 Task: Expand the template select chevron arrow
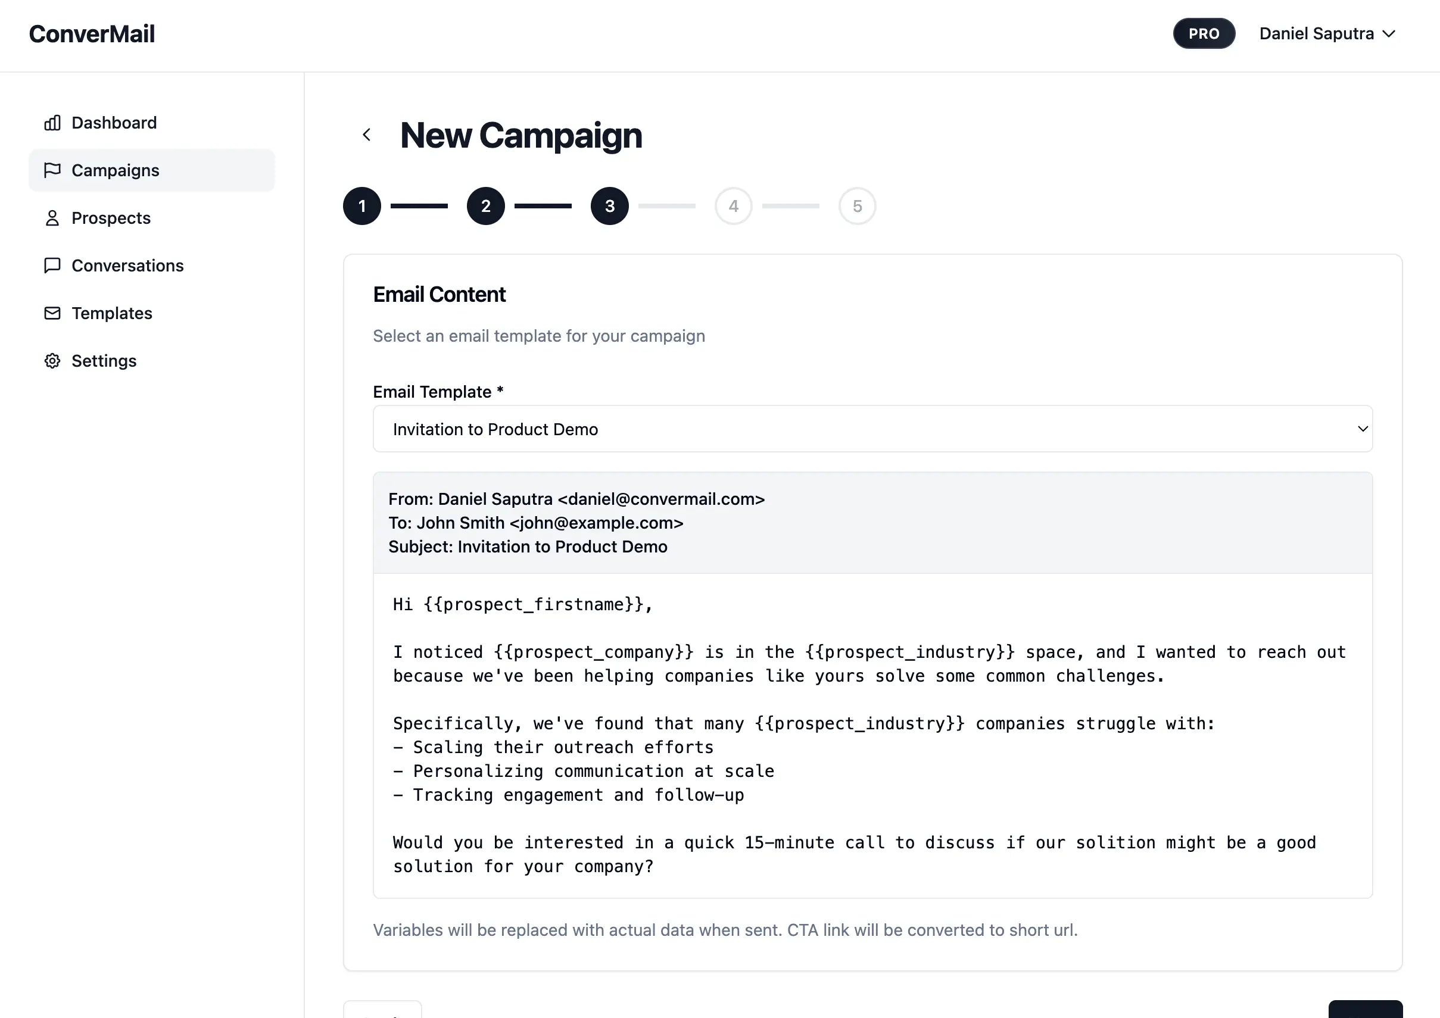coord(1362,429)
